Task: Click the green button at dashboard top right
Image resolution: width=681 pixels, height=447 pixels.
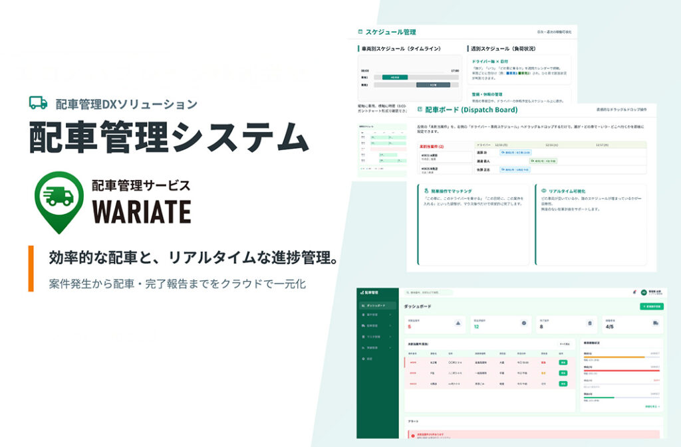Action: [651, 306]
